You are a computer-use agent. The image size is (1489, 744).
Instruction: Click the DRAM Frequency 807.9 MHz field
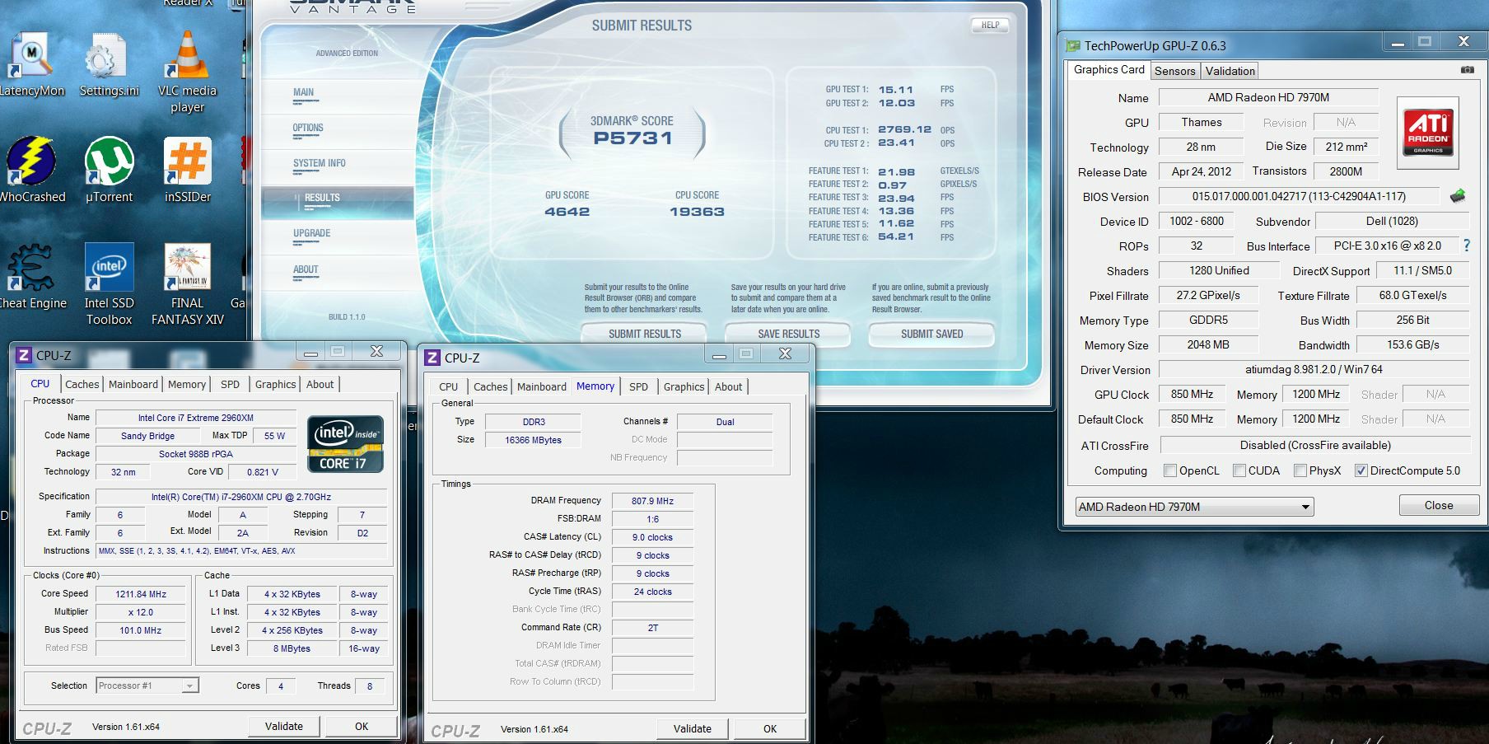tap(652, 500)
